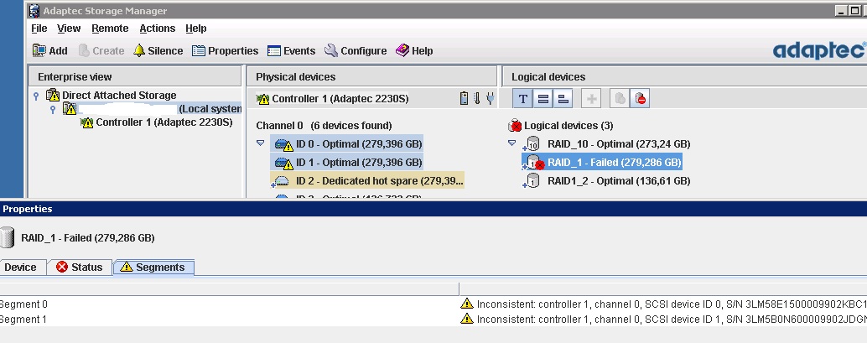Viewport: 867px width, 343px height.
Task: Click the Direct Attached Storage warning icon
Action: [53, 95]
